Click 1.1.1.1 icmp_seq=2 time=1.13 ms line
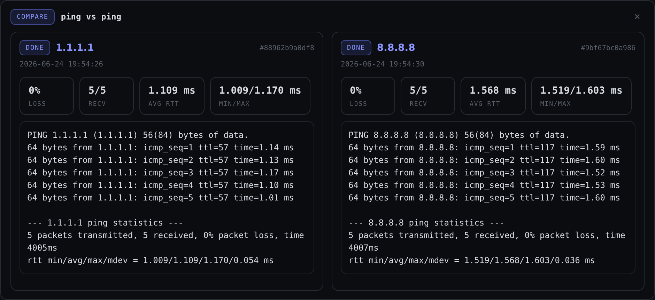Screen dimensions: 655x300 [160, 160]
